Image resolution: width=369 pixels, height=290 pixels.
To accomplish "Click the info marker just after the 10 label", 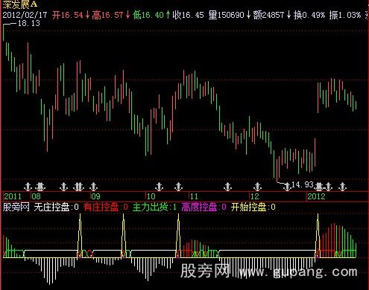I will click(x=159, y=187).
